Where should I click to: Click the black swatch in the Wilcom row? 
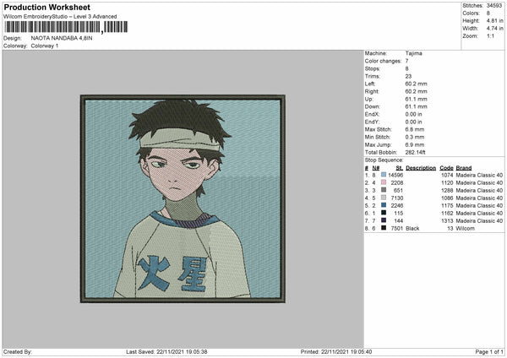pyautogui.click(x=384, y=228)
